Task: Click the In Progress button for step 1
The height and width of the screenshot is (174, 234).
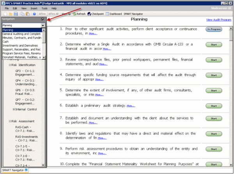Action: 213,29
